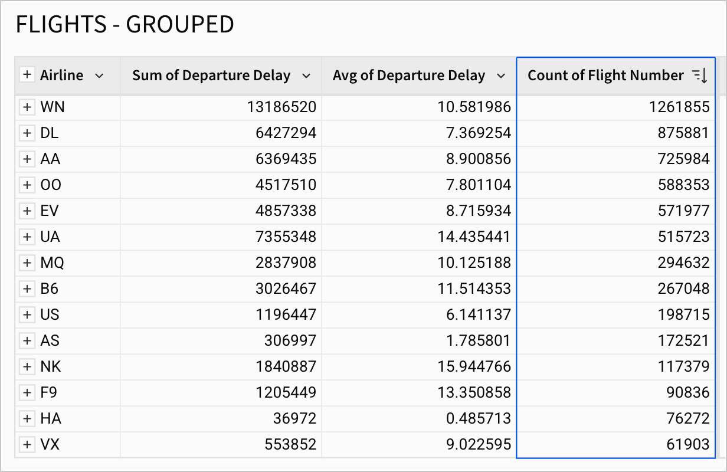Select the HA average delay value 0.485713
This screenshot has height=472, width=727.
pyautogui.click(x=477, y=419)
